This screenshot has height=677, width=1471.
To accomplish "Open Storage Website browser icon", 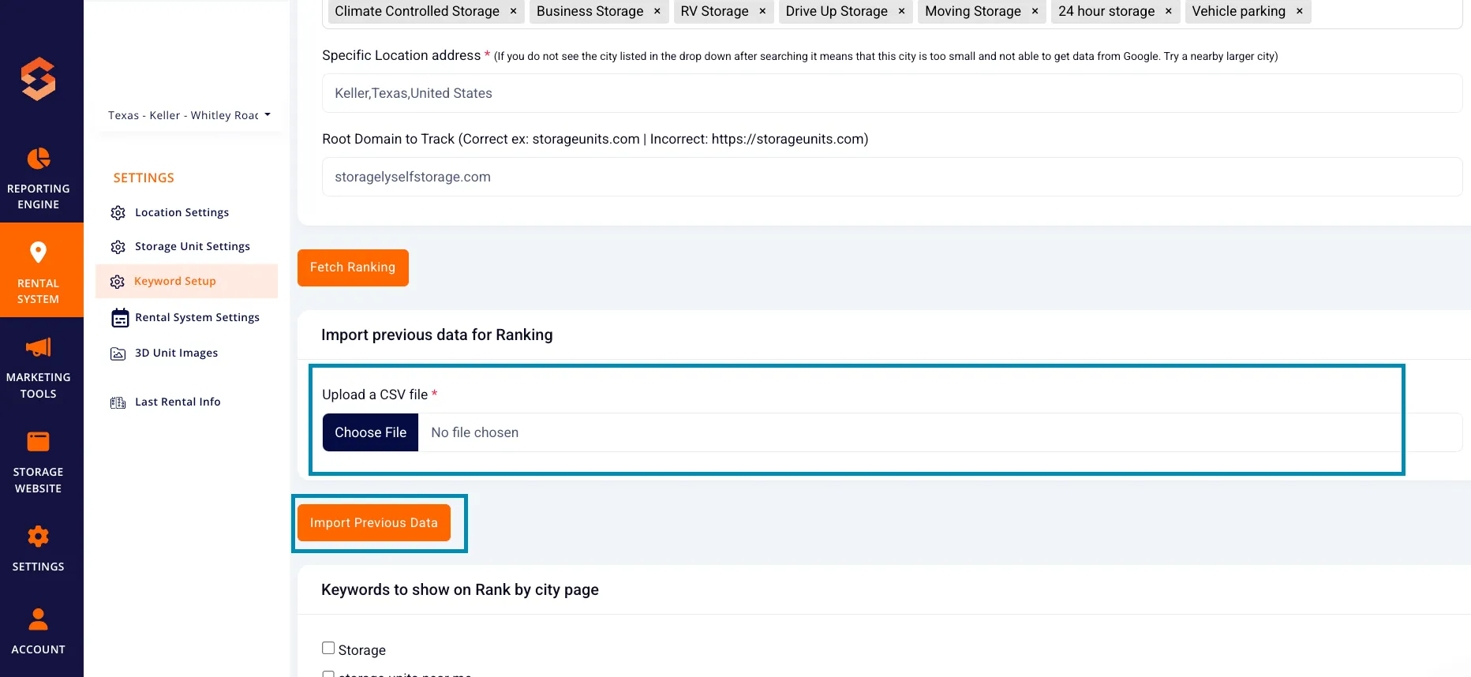I will [38, 441].
